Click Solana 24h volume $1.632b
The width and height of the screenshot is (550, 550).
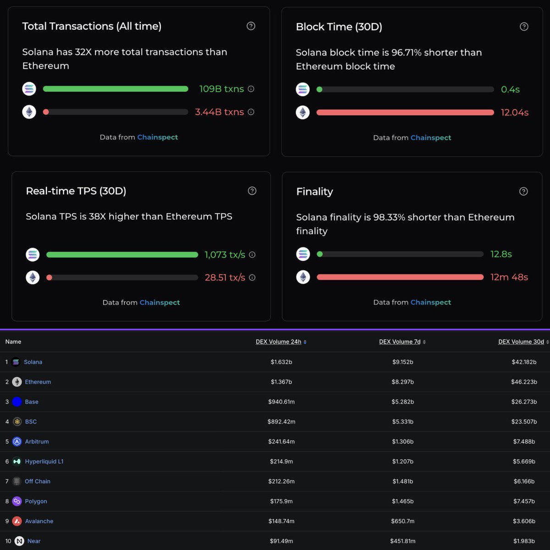(x=281, y=362)
